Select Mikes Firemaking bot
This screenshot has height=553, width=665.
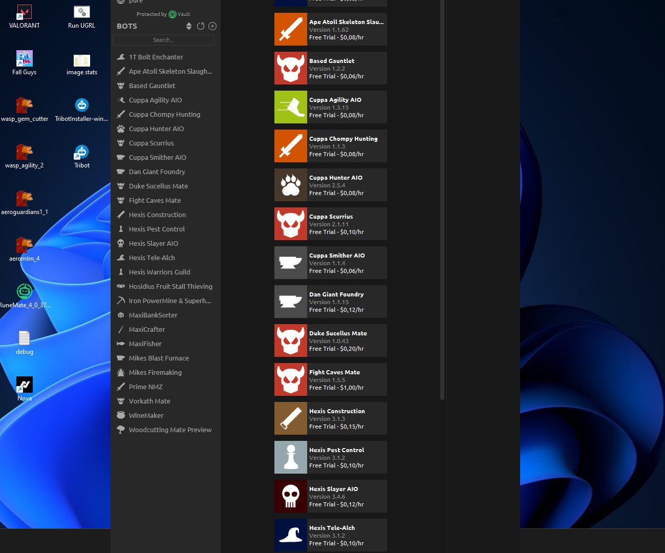[165, 372]
